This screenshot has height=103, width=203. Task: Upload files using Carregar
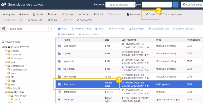(x=68, y=14)
